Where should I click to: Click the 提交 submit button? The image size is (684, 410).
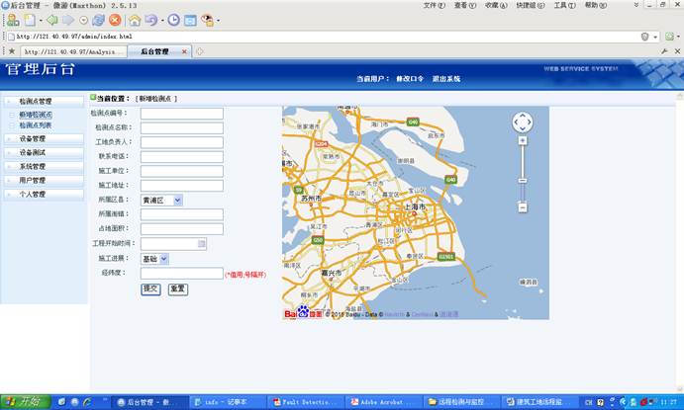[x=150, y=288]
